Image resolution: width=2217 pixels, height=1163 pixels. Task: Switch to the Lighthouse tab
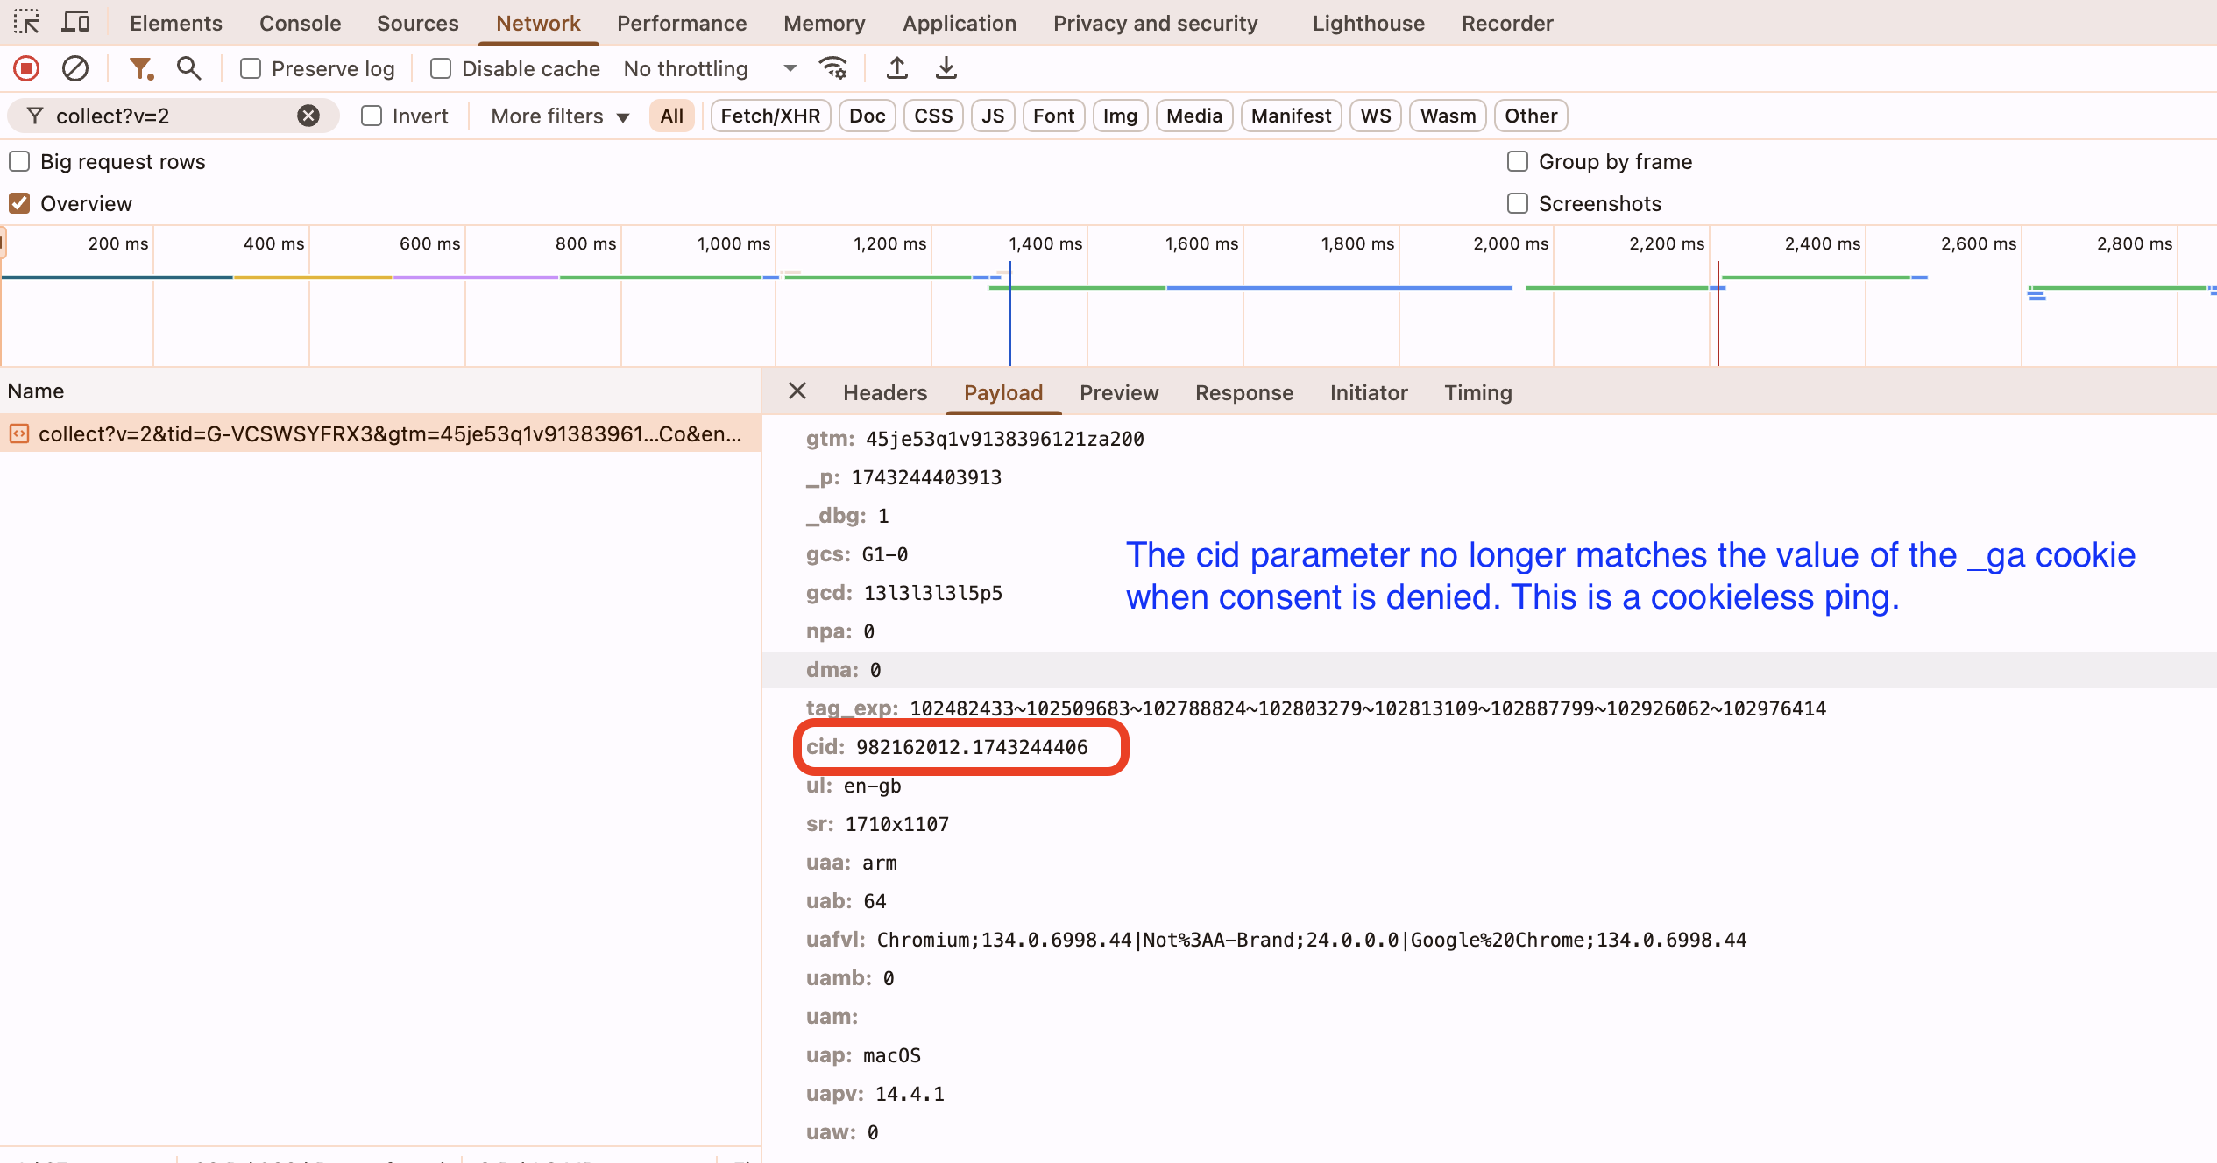pos(1369,23)
